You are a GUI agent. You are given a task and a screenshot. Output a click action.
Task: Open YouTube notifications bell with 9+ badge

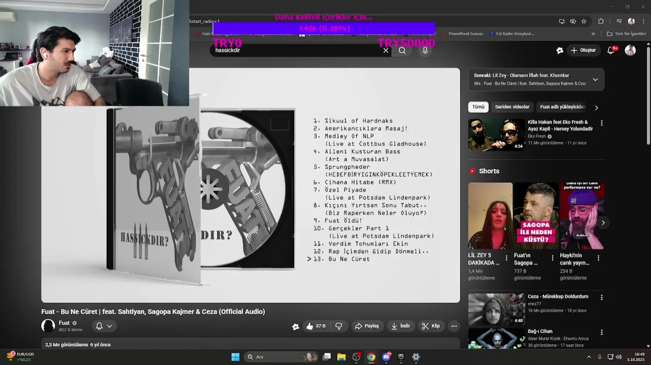tap(611, 50)
